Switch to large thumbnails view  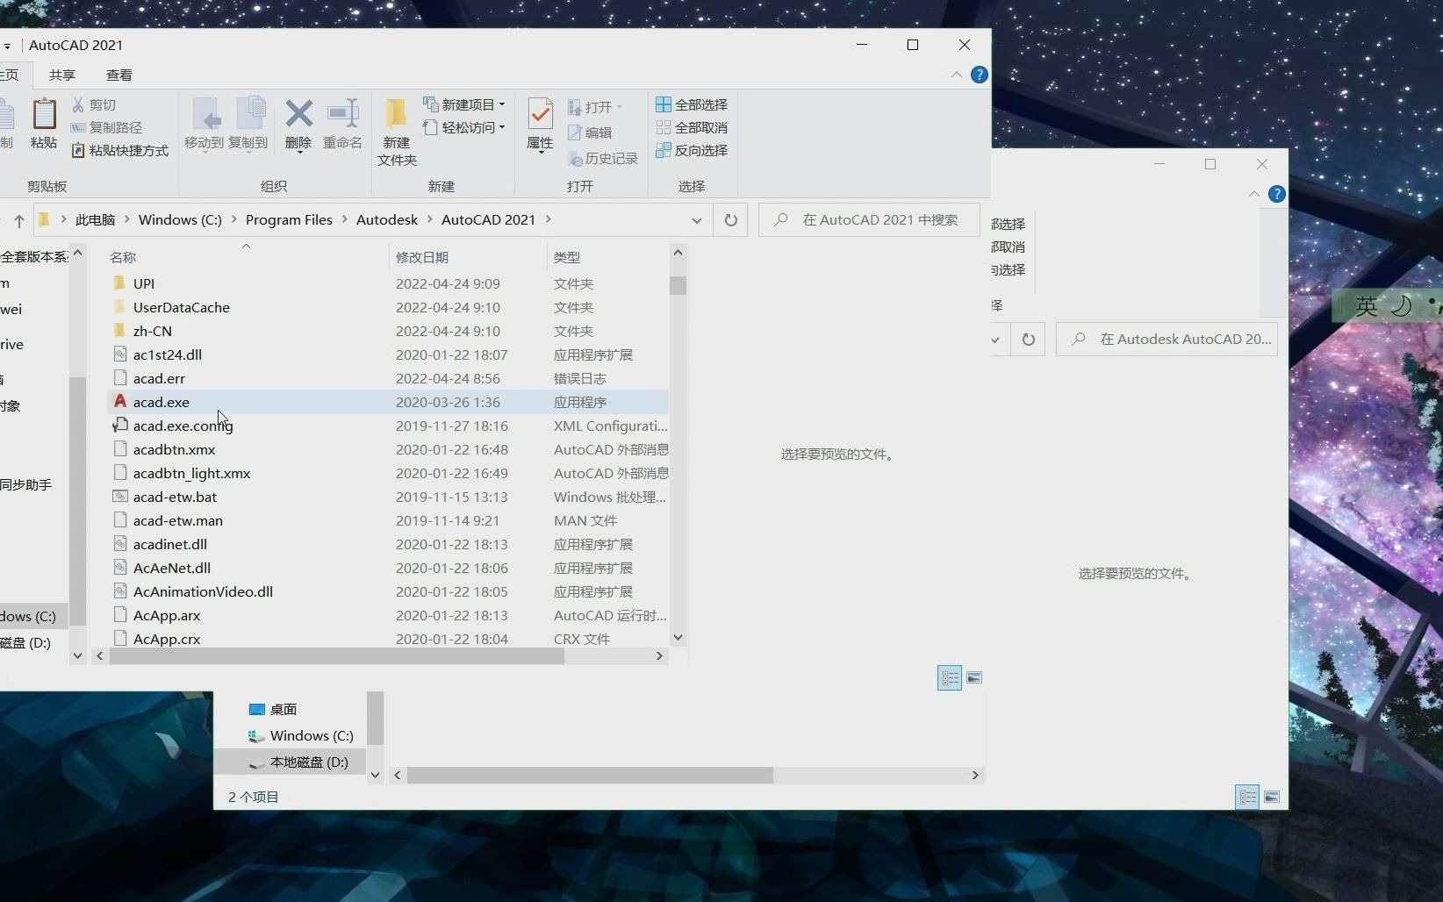[x=974, y=677]
